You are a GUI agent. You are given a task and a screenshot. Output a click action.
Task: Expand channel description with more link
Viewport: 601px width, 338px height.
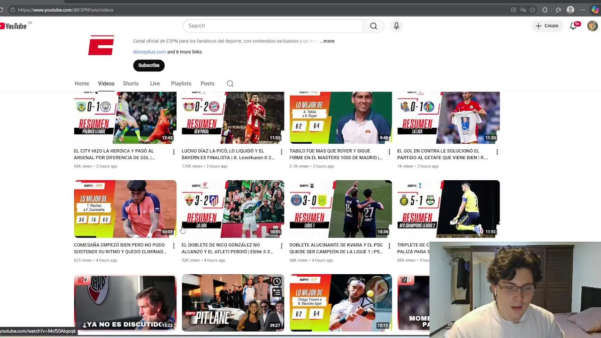pyautogui.click(x=327, y=41)
